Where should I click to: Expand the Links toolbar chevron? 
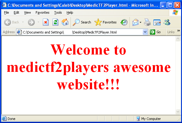tap(179, 30)
